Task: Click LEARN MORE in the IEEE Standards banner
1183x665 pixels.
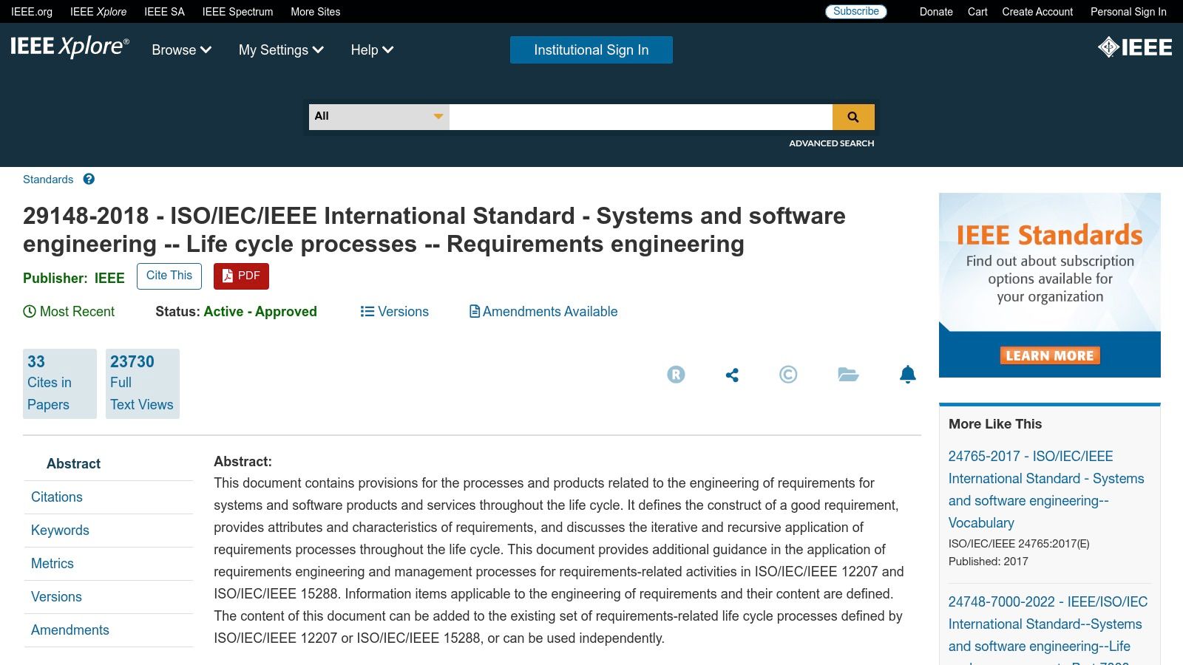Action: pyautogui.click(x=1049, y=355)
